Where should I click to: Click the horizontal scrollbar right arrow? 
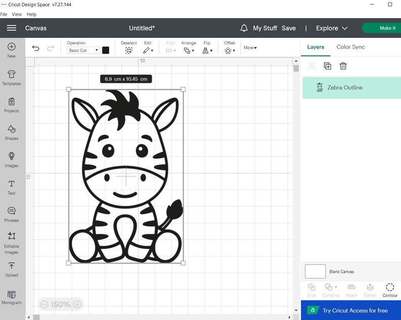click(289, 317)
